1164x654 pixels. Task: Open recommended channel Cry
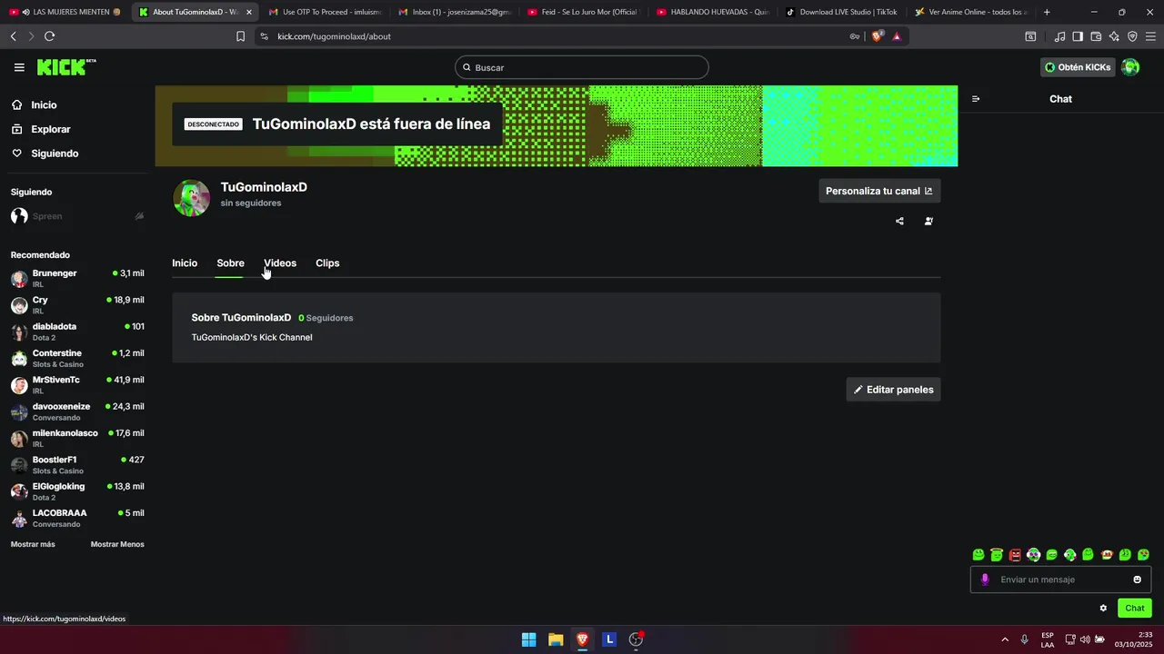[77, 305]
